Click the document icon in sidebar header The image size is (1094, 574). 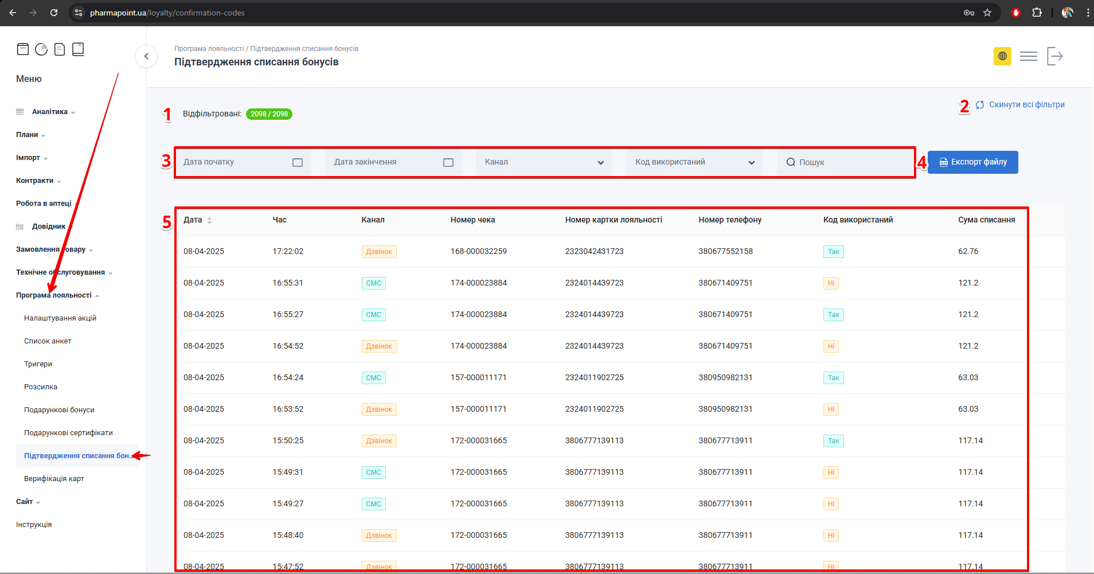click(x=60, y=49)
